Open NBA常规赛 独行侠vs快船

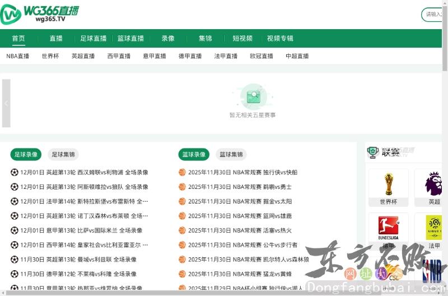(x=243, y=173)
